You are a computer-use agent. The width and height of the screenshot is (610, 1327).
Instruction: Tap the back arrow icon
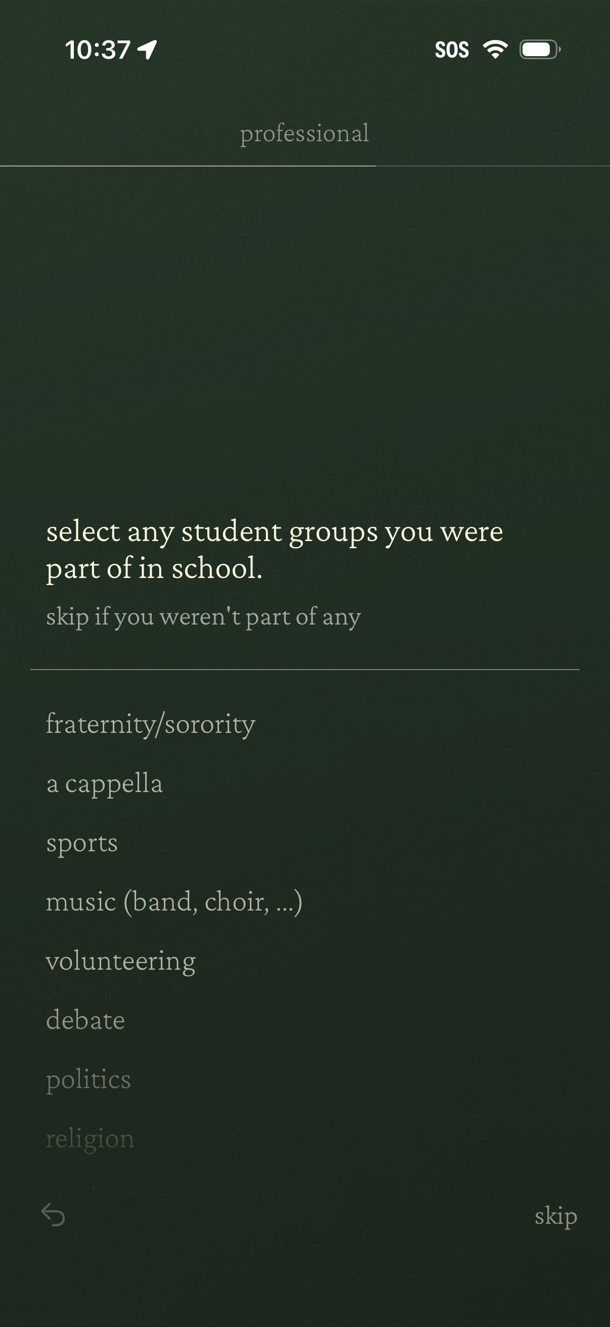click(53, 1215)
